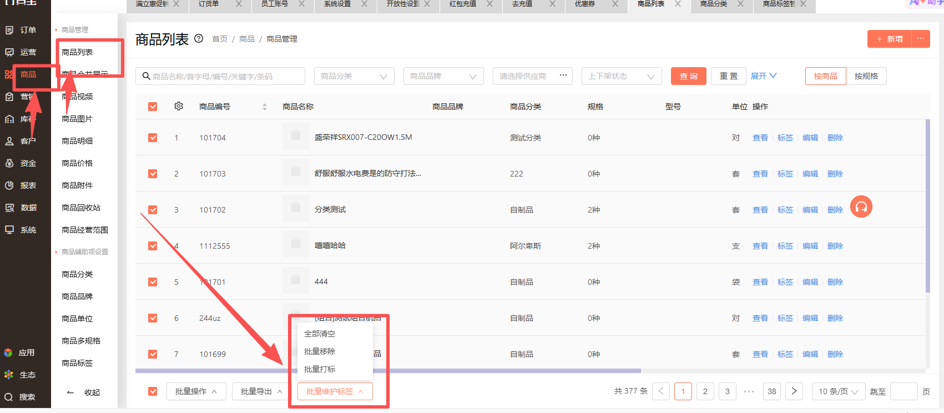Click the more options ellipsis next to 新增
944x413 pixels.
click(921, 39)
